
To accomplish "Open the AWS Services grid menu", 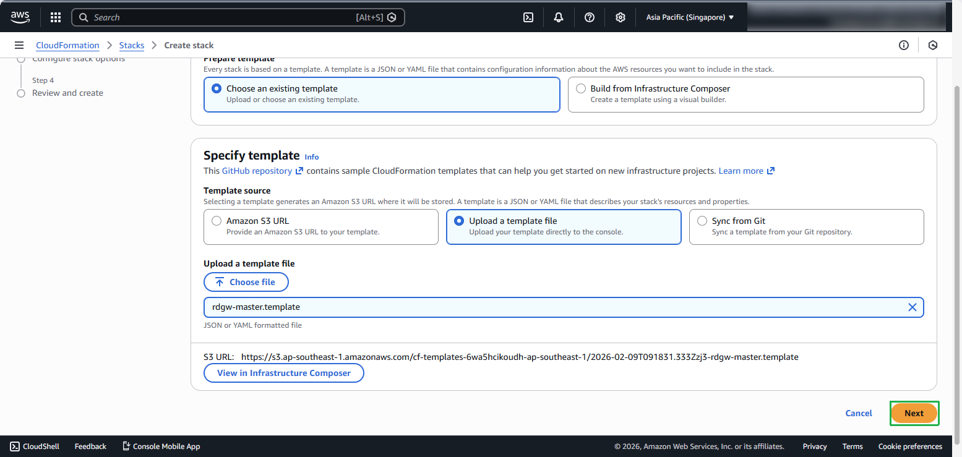I will point(55,17).
